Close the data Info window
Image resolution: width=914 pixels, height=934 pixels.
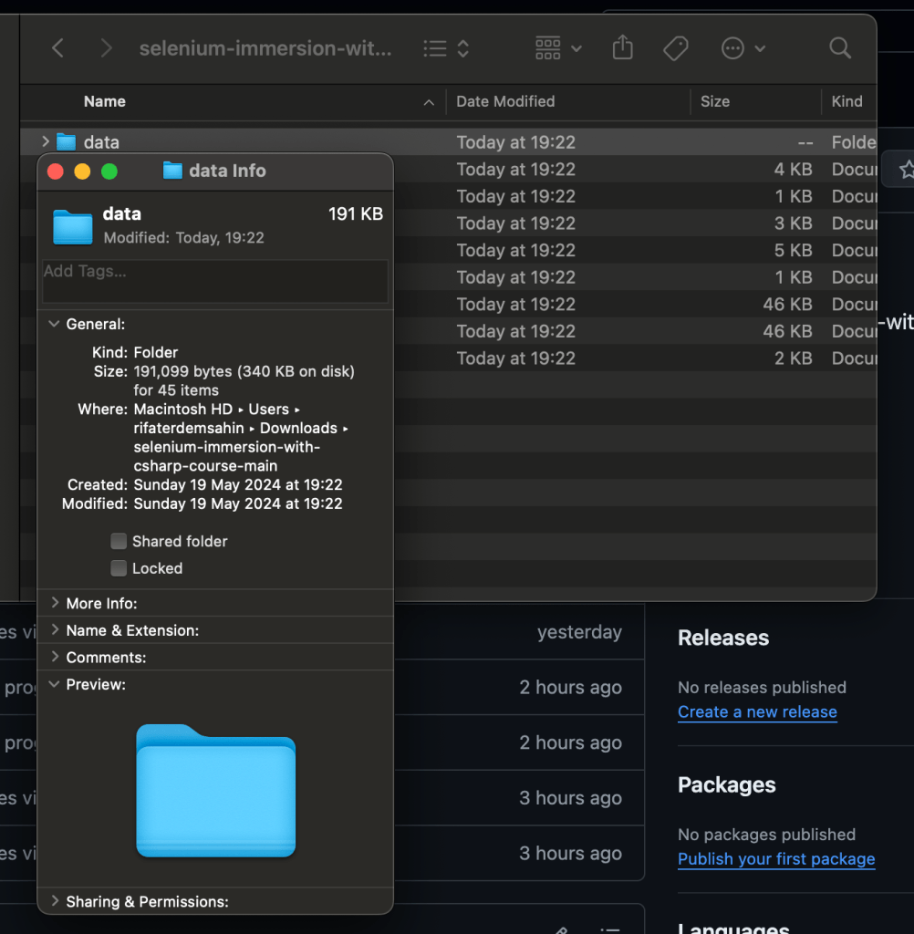56,171
